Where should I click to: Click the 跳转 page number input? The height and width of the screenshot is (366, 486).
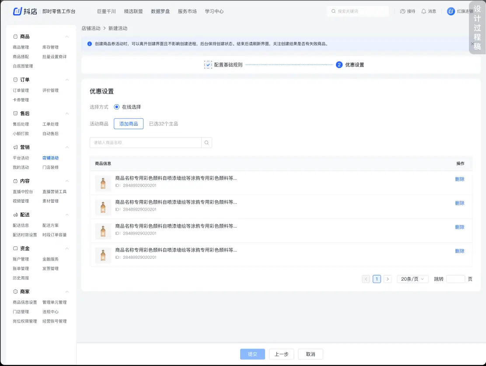(x=456, y=279)
